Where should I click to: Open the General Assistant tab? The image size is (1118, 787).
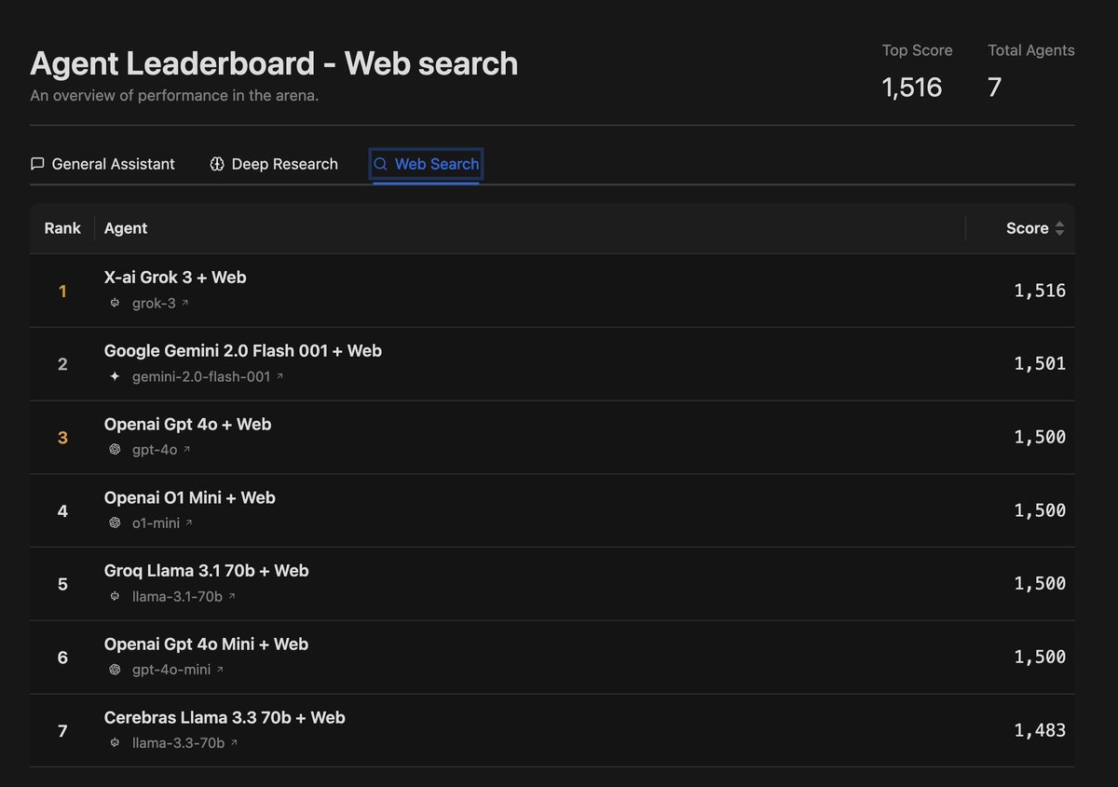click(x=102, y=164)
